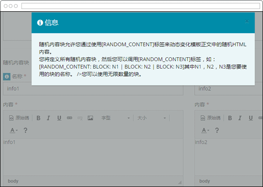Toggle Italic in the info1 editor

coord(48,118)
